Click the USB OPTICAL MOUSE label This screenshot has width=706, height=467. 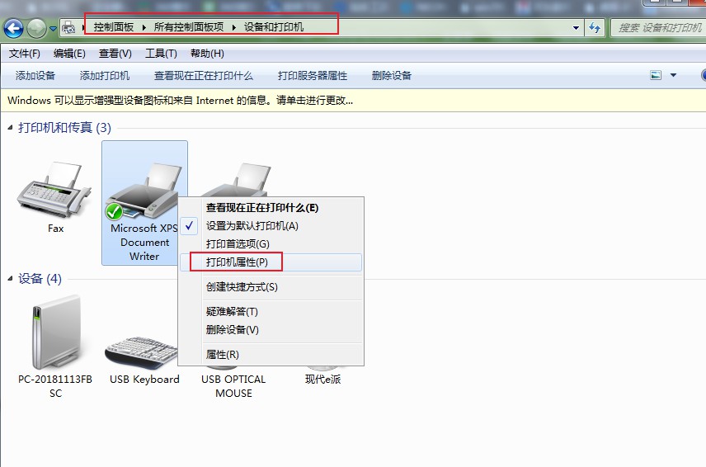pyautogui.click(x=233, y=386)
